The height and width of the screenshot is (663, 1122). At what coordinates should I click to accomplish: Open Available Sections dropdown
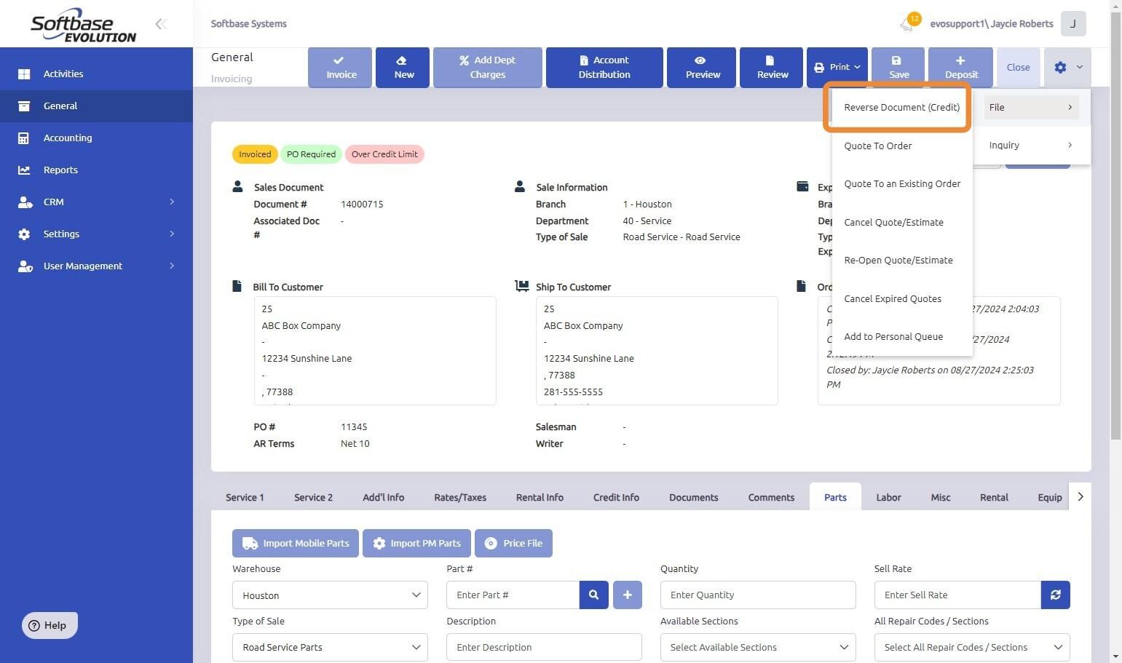coord(758,648)
